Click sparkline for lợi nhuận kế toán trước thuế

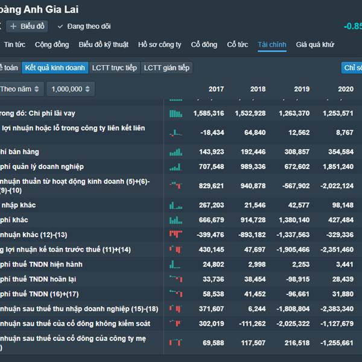(176, 249)
